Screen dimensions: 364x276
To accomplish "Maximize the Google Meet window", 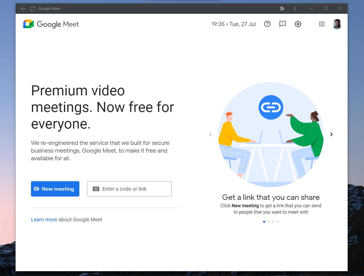I will pos(326,8).
